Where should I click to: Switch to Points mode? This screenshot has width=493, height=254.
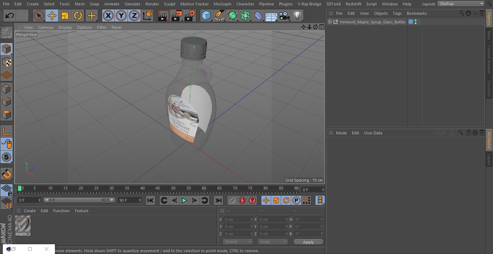coord(6,88)
